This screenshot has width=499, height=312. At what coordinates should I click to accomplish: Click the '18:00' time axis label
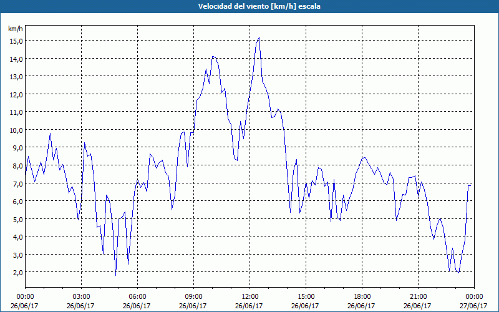pos(362,297)
